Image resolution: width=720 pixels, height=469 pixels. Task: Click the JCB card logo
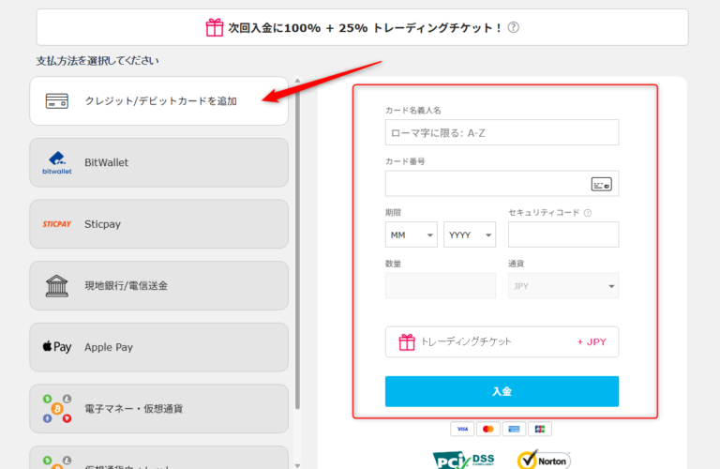point(540,429)
